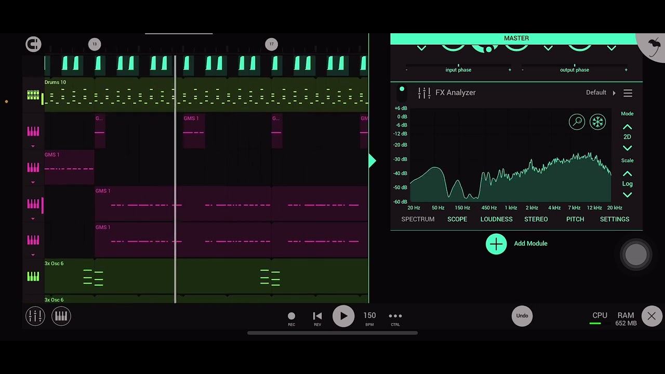Expand the fourth pink GMS track arrow
This screenshot has width=665, height=374.
click(x=33, y=255)
